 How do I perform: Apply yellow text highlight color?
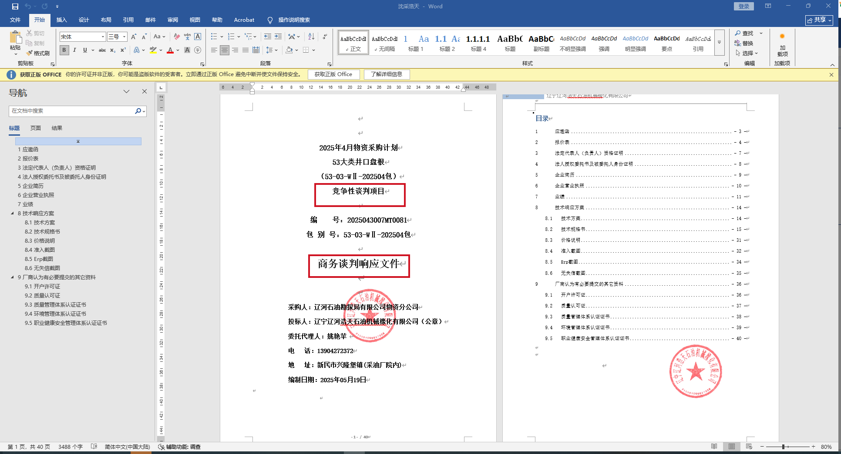(x=153, y=50)
